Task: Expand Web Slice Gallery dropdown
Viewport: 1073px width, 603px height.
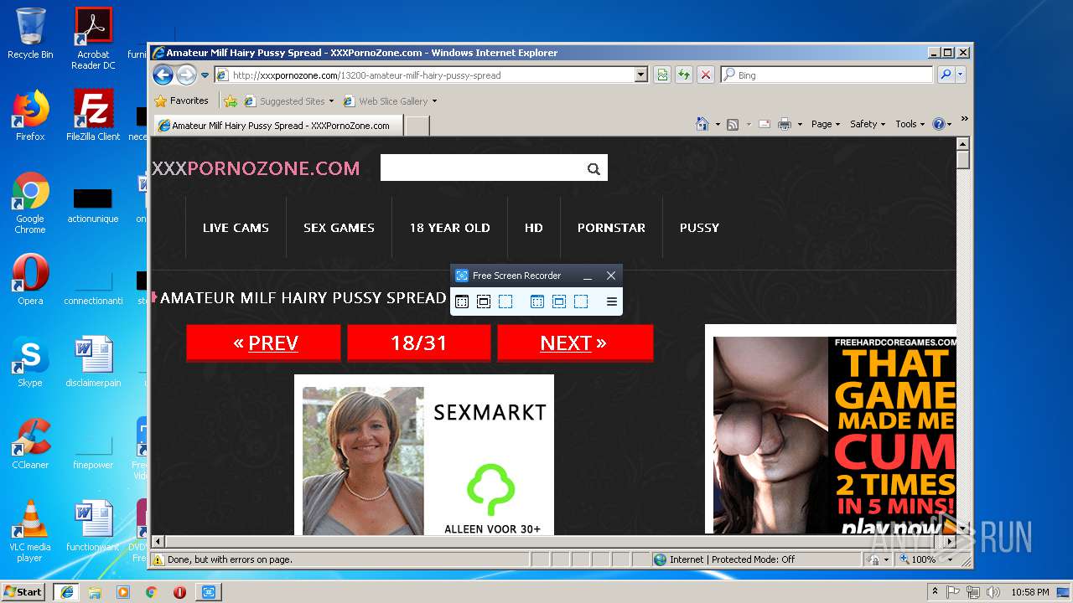Action: click(434, 101)
